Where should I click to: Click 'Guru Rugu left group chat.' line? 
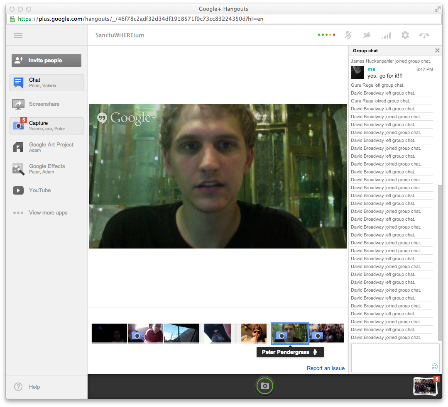[377, 85]
